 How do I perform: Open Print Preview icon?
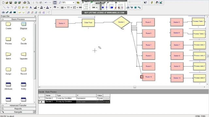pos(28,3)
